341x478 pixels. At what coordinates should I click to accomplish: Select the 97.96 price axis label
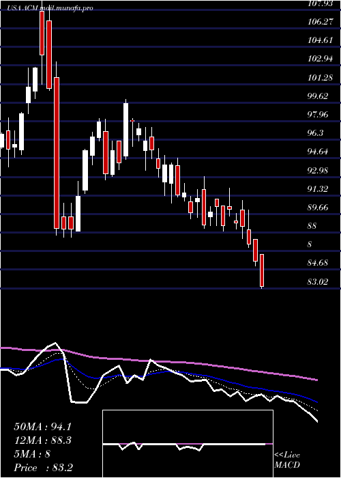tap(318, 115)
